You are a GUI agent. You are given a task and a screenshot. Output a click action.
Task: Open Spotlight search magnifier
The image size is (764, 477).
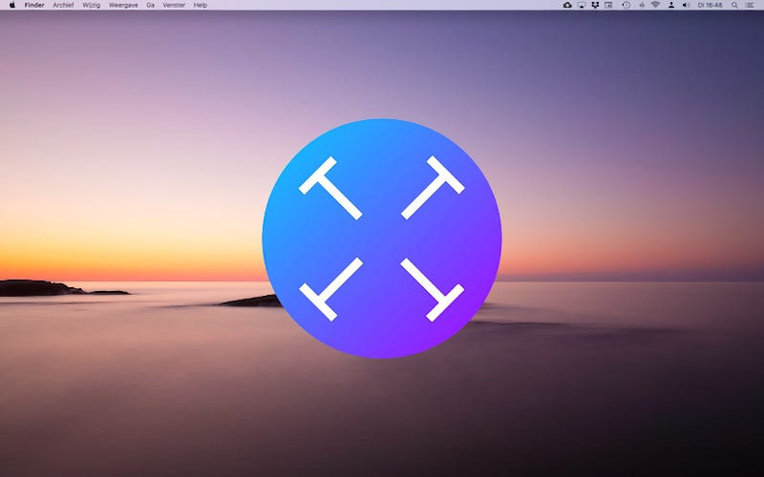(x=734, y=5)
